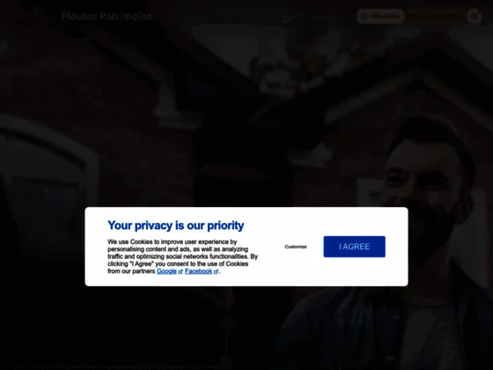Open the Infos utiles pill button

coord(380,16)
